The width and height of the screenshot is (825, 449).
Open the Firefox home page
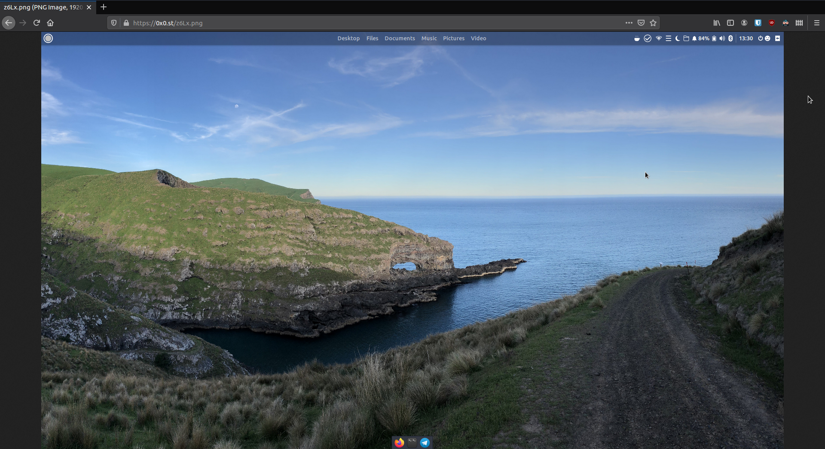click(50, 23)
